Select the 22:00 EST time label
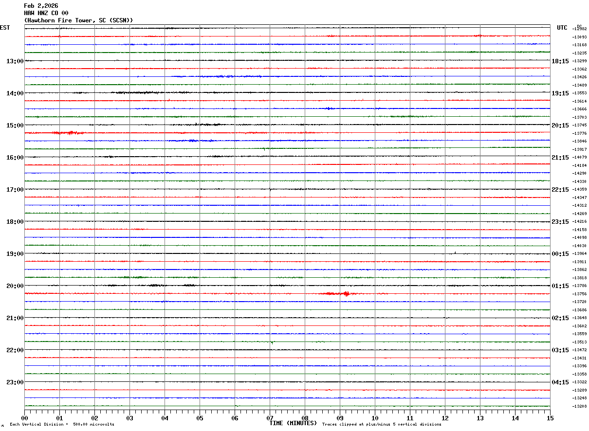The image size is (589, 431). coord(15,350)
